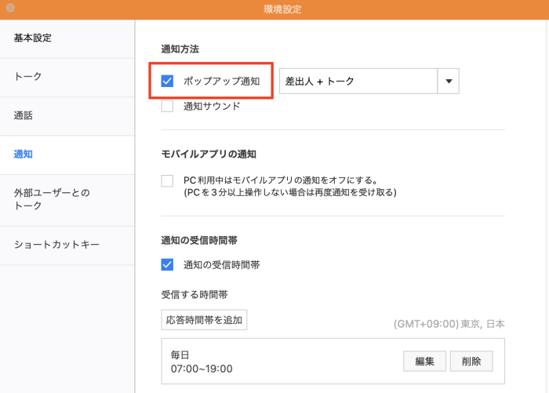Switch to the トーク settings tab

[67, 78]
